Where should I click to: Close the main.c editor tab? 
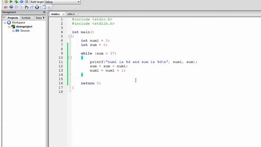[64, 14]
